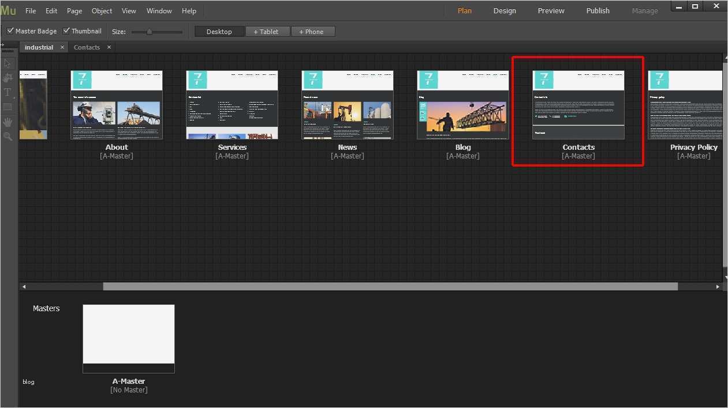Select the Rectangle tool
This screenshot has width=728, height=408.
[x=8, y=107]
